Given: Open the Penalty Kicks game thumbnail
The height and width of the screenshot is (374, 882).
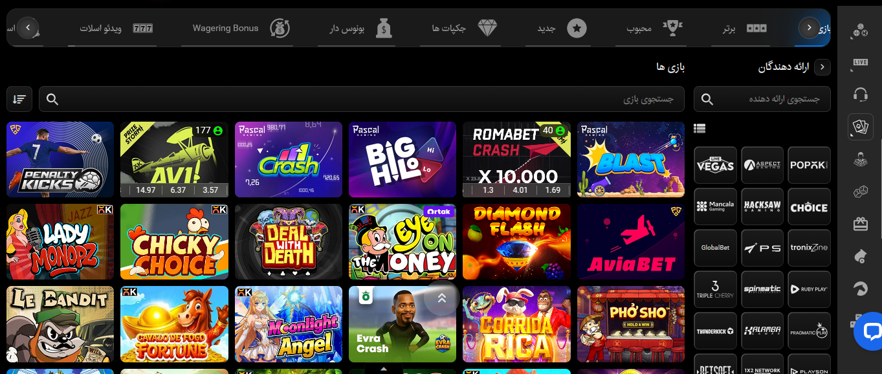Looking at the screenshot, I should tap(60, 159).
